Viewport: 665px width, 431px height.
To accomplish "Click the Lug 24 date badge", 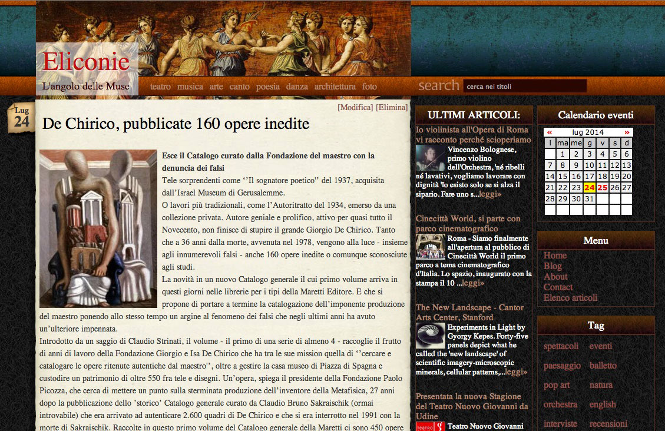I will coord(21,117).
